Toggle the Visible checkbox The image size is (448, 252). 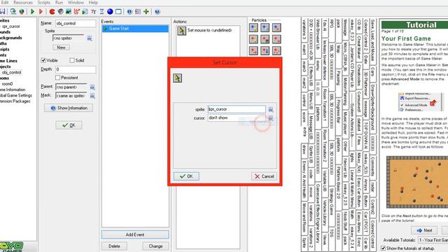[x=43, y=60]
